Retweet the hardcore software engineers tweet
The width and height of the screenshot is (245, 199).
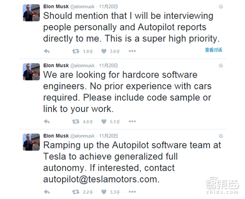coord(76,122)
